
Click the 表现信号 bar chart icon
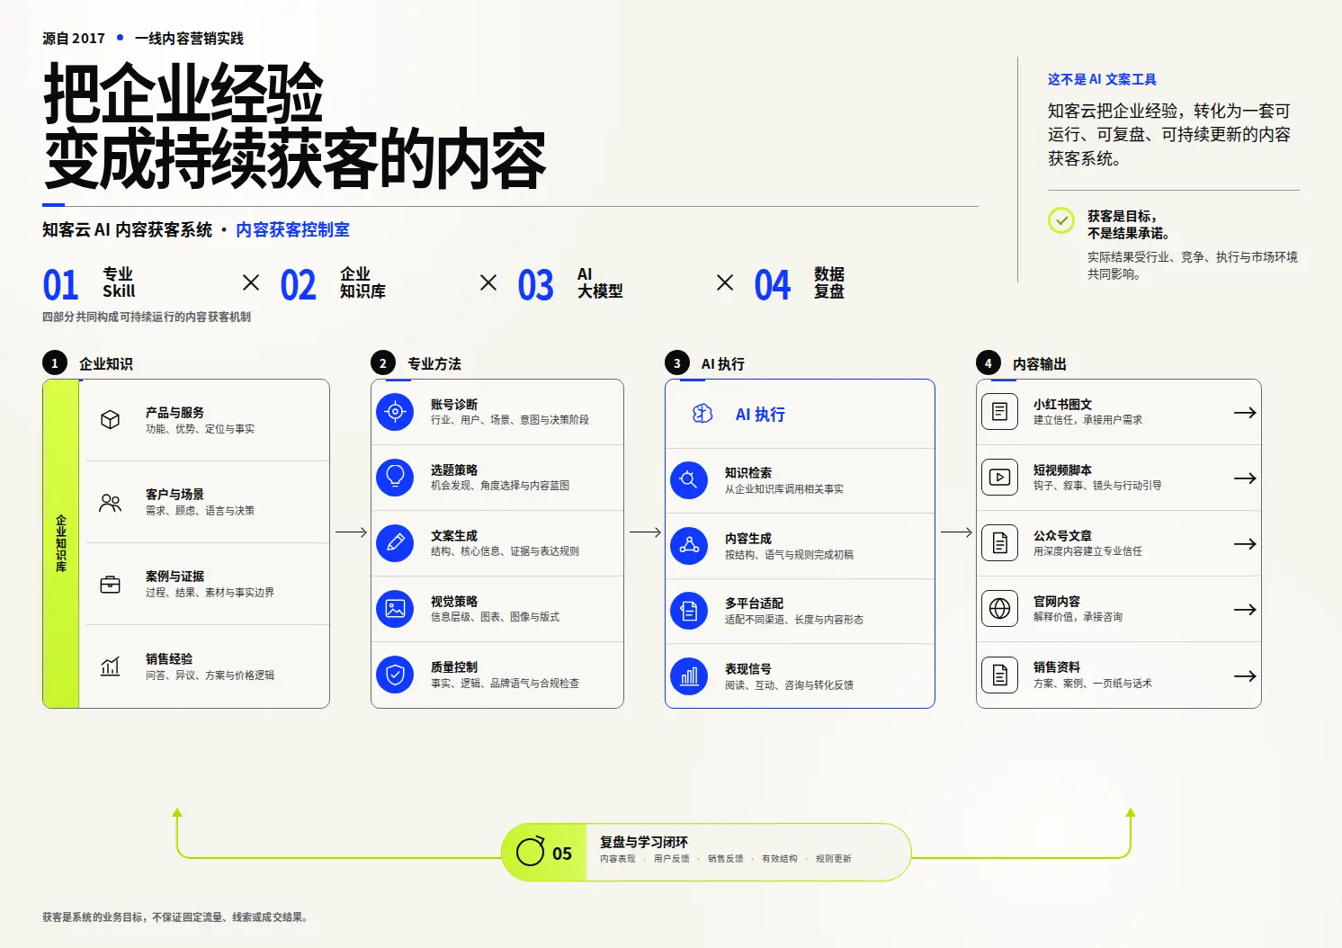689,676
